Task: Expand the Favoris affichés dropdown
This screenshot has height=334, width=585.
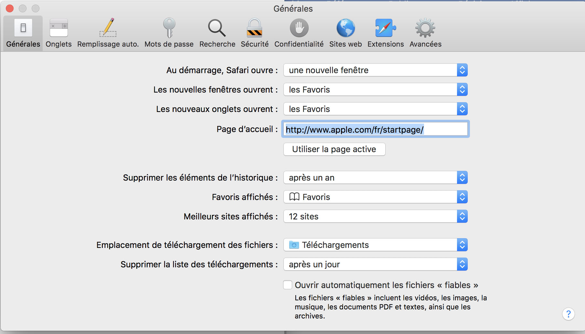Action: click(376, 197)
